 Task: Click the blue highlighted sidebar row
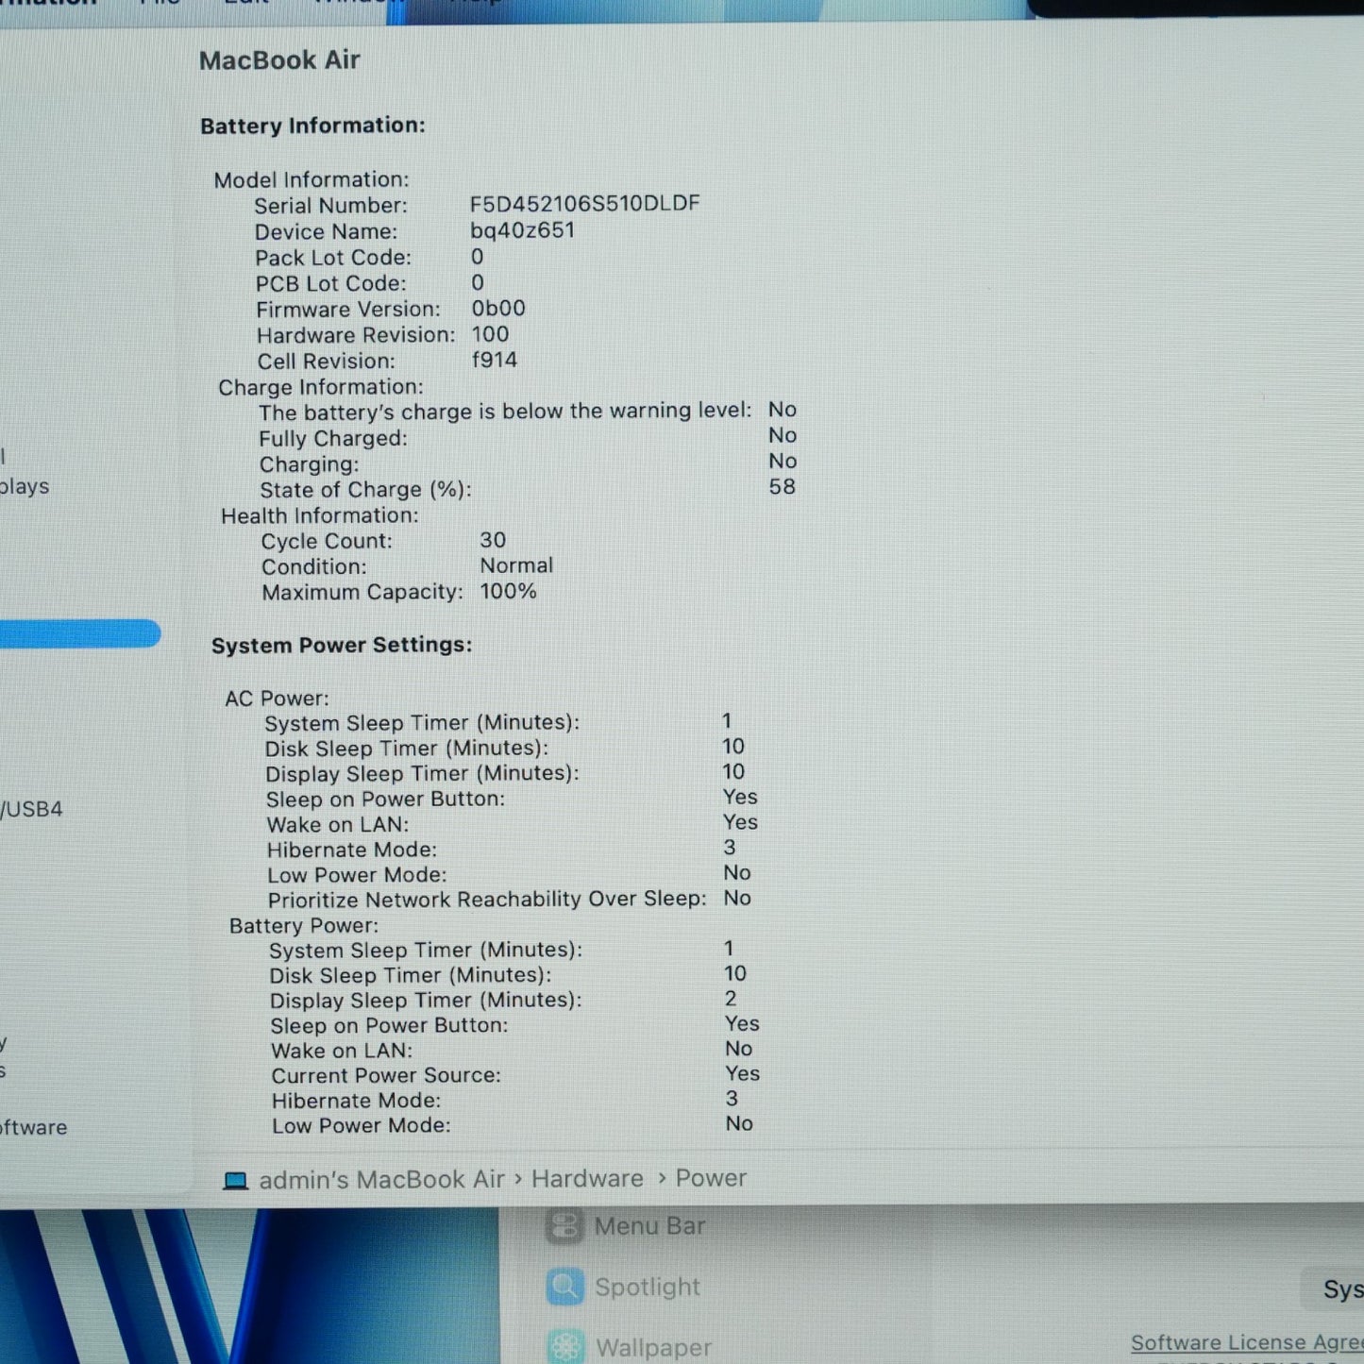point(80,633)
